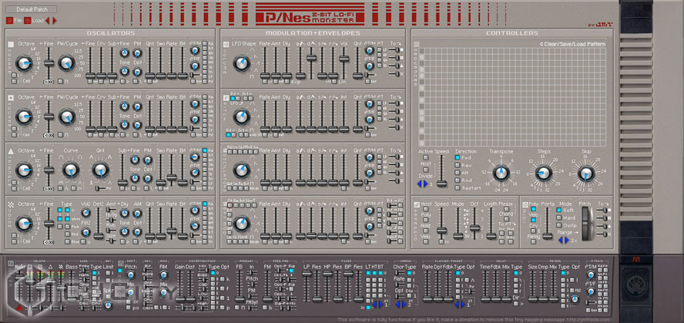684x323 pixels.
Task: Click the Volume envelope decay slider handle
Action: pyautogui.click(x=311, y=58)
